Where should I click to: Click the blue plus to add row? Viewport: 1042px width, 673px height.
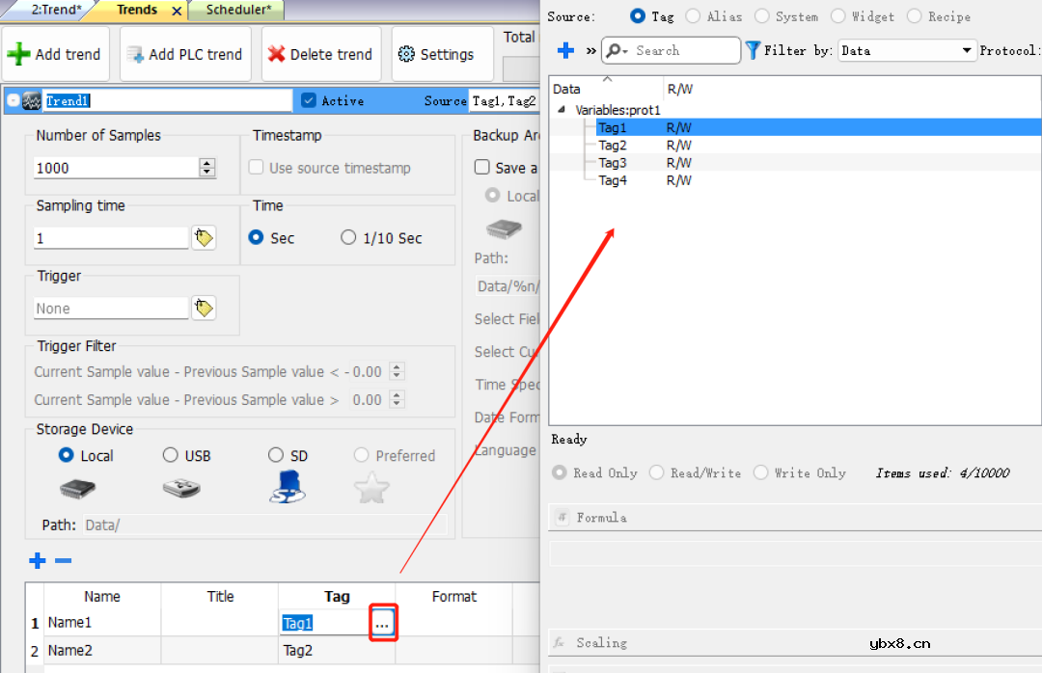click(x=38, y=561)
